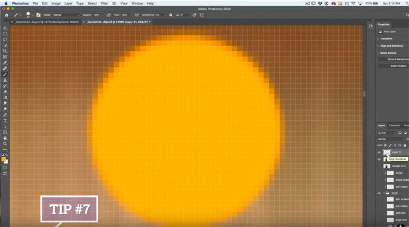
Task: Open the brush Mode dropdown
Action: pyautogui.click(x=66, y=15)
